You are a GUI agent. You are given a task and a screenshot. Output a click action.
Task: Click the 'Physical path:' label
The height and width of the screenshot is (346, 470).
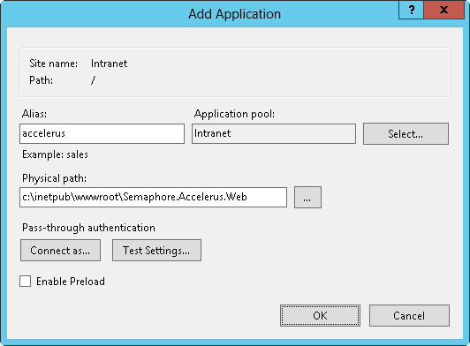click(54, 178)
